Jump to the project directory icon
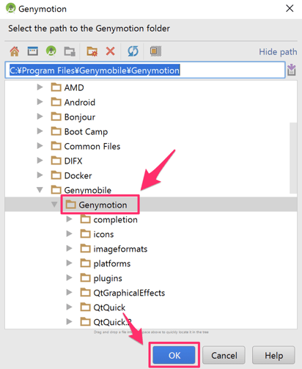The image size is (302, 369). [x=51, y=51]
